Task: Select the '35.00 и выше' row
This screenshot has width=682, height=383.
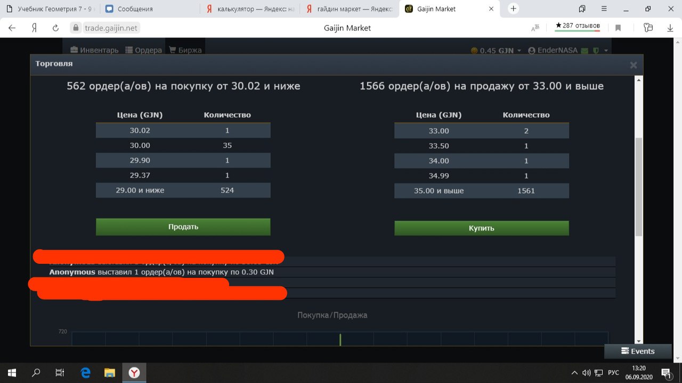Action: click(482, 190)
